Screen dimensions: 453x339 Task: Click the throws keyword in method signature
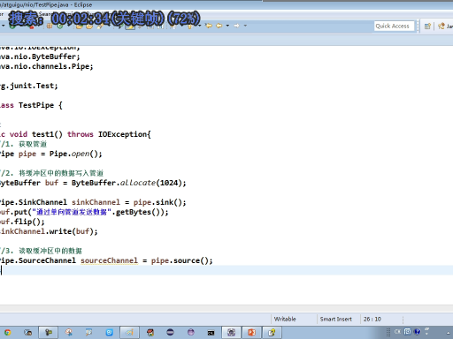[x=81, y=134]
